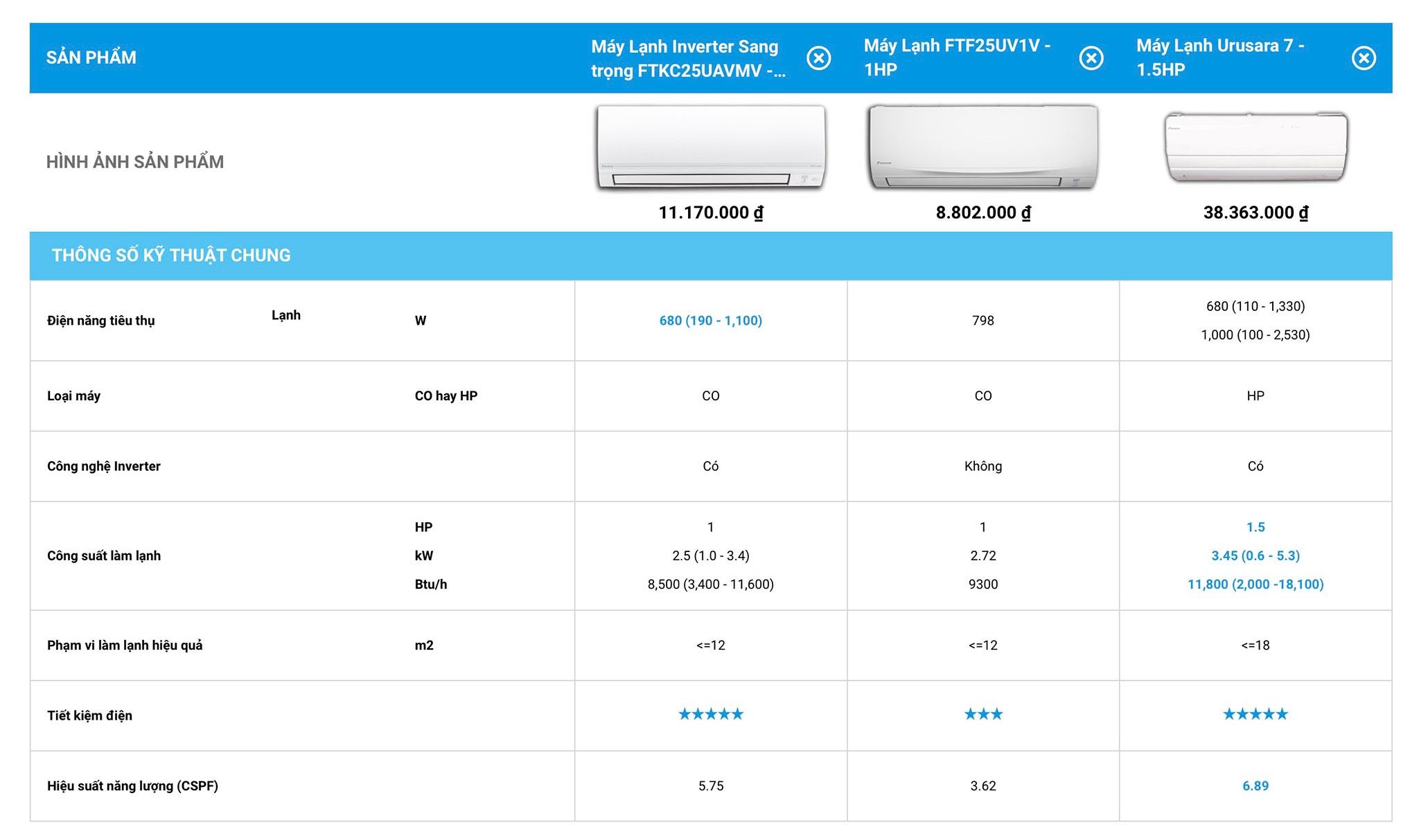Click the three-star energy rating for FTF25UV1V
This screenshot has height=836, width=1419.
point(983,714)
